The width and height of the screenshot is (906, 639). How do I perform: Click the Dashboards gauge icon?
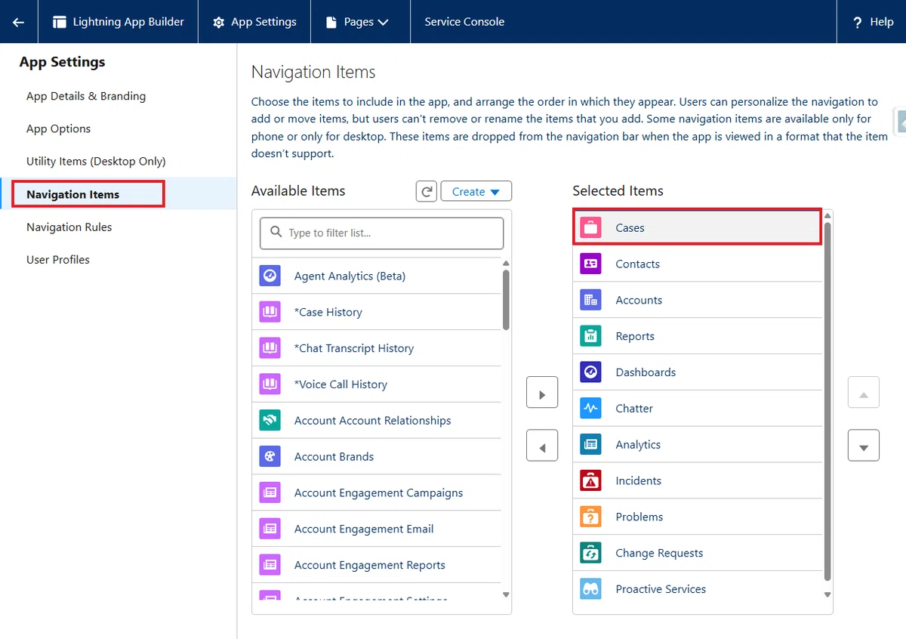[x=590, y=372]
